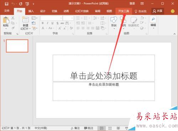
Task: Click the 粘贴 (Paste) clipboard icon
Action: coord(6,20)
